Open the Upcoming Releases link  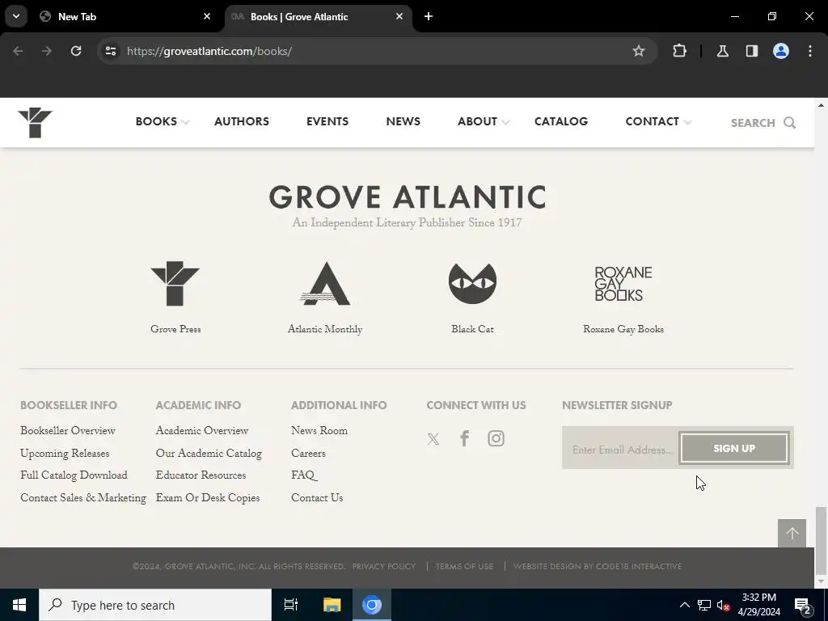[65, 454]
